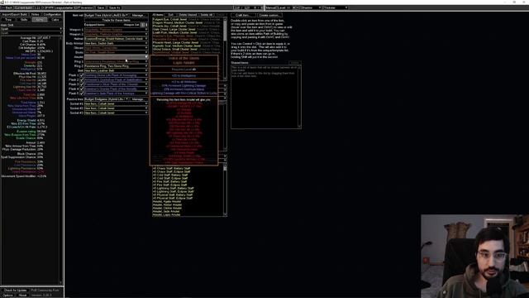Open the Notes tab

click(35, 15)
